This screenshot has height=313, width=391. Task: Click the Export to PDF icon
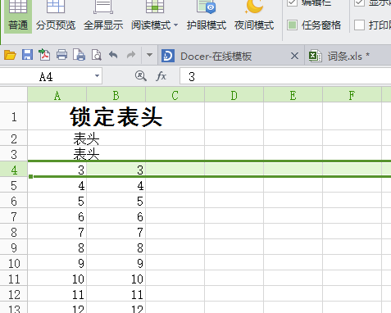[x=44, y=55]
